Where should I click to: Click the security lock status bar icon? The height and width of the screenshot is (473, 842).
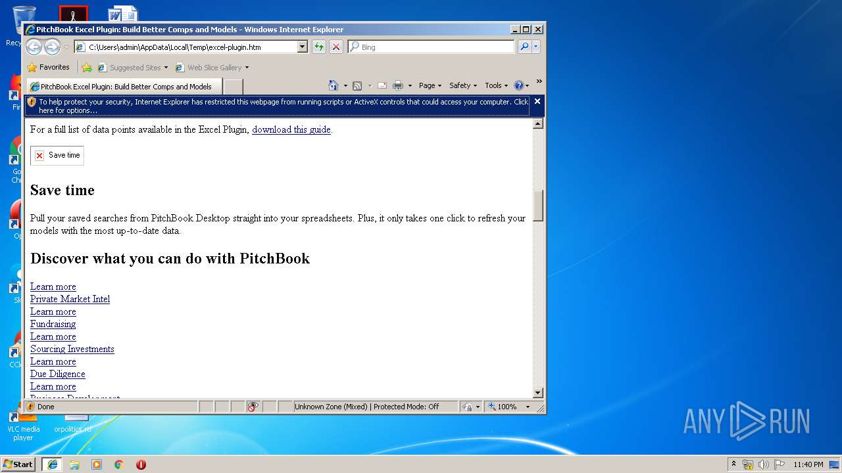467,407
